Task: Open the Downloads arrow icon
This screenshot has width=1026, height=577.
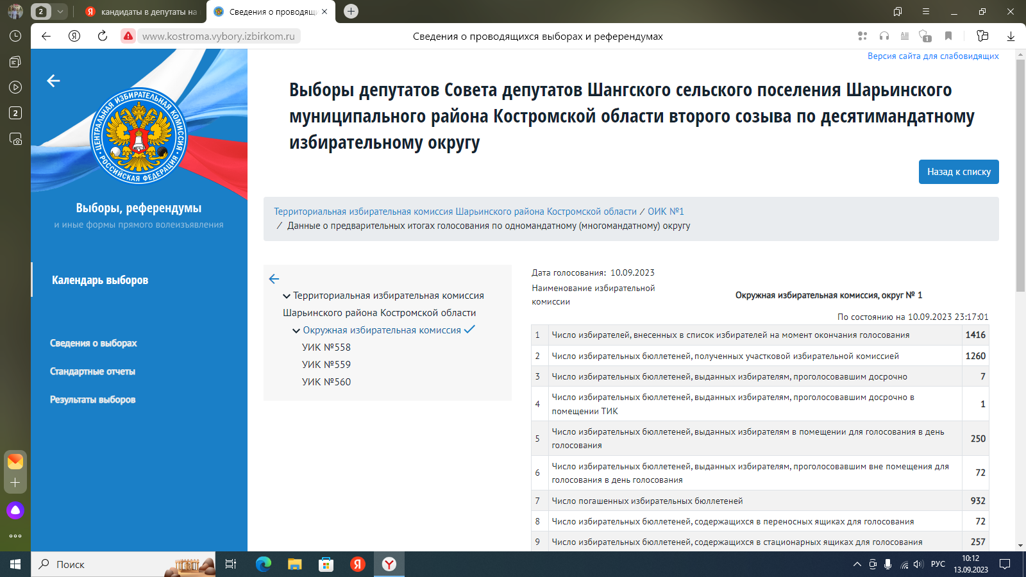Action: (x=1011, y=36)
